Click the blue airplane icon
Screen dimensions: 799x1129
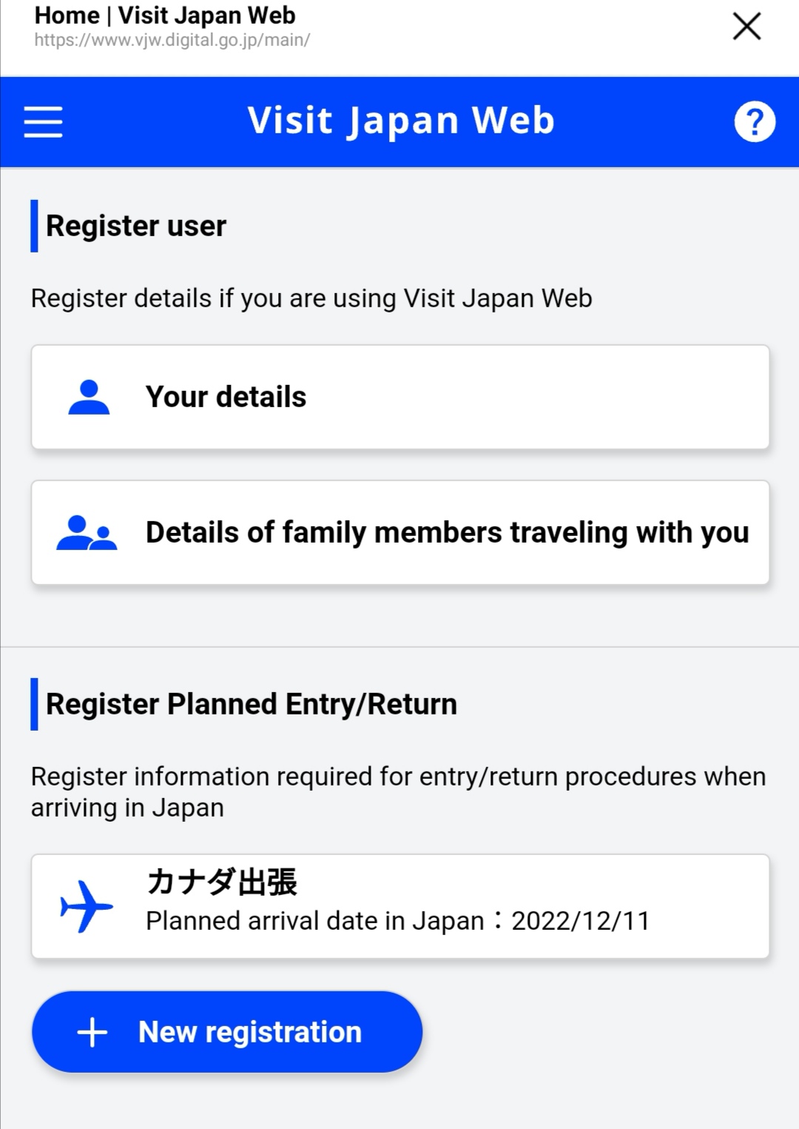pos(87,906)
